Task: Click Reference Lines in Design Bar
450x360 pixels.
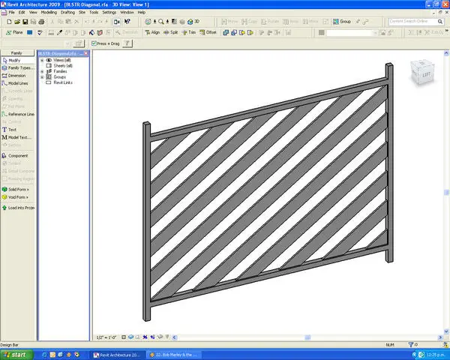Action: (18, 114)
